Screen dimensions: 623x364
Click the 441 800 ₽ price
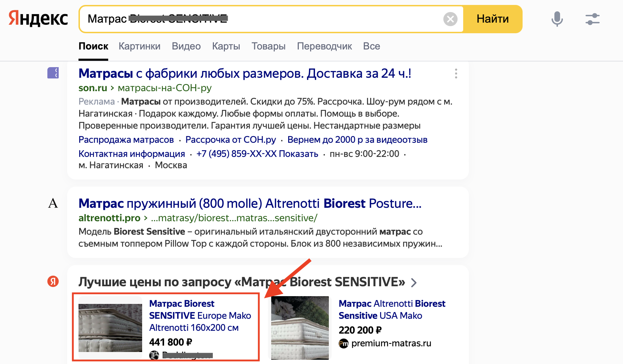170,342
